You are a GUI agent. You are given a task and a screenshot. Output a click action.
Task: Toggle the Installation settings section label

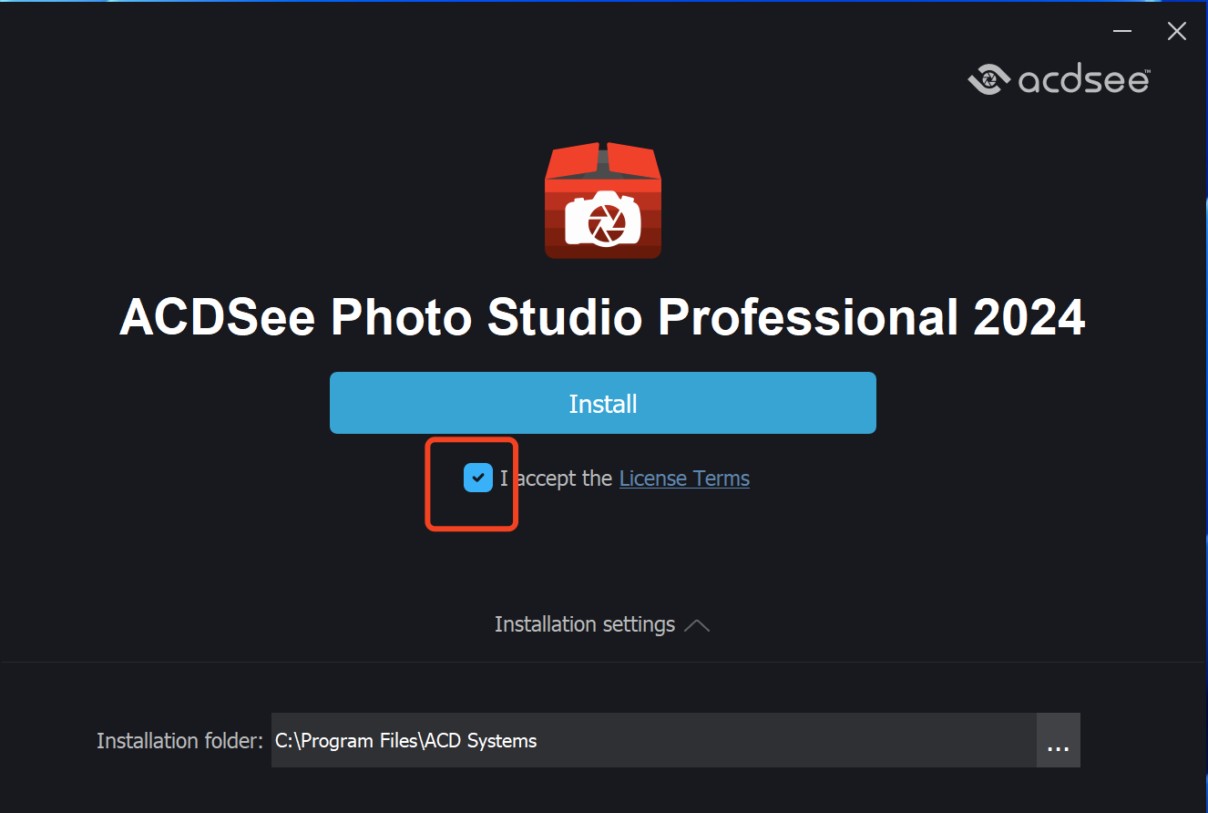click(585, 624)
